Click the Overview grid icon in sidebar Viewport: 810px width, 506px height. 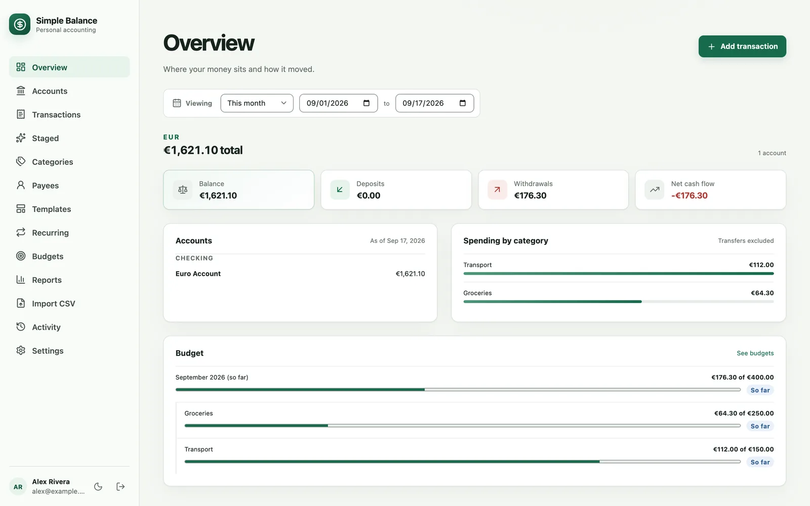click(21, 67)
